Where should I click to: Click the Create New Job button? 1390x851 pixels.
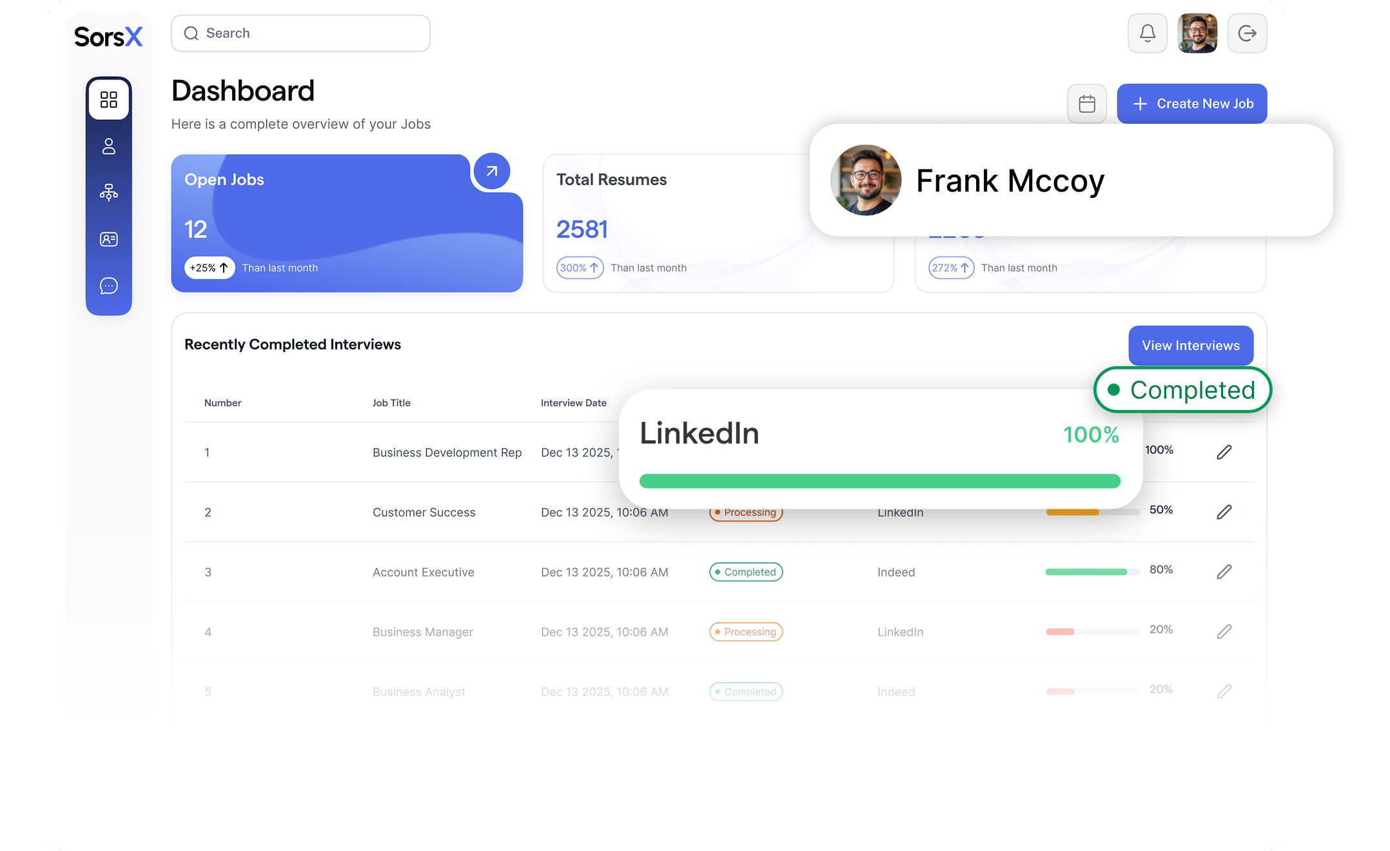1191,103
